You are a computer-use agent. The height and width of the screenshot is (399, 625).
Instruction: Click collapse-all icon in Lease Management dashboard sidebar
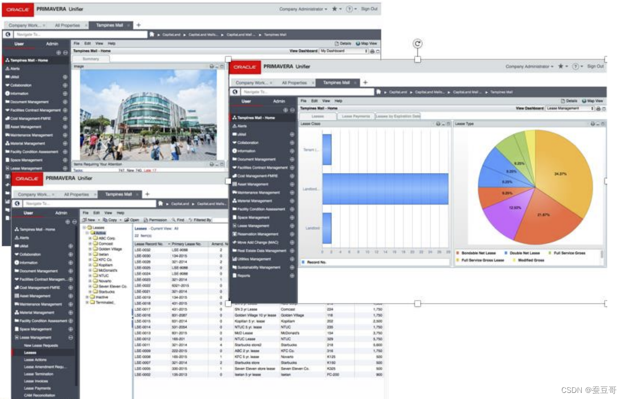click(x=292, y=110)
